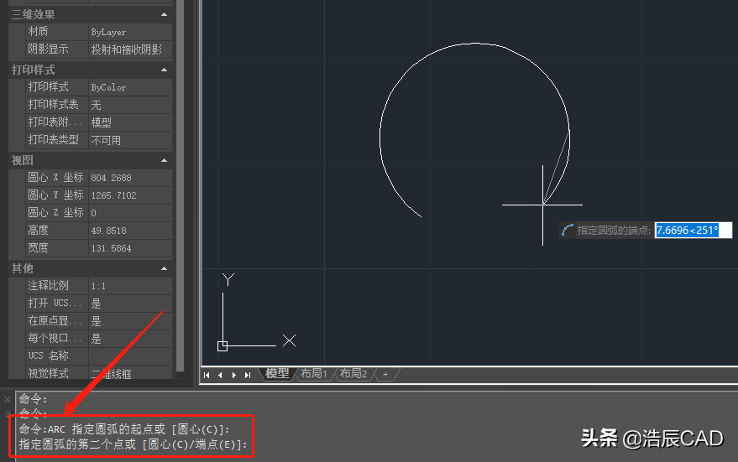Click the empty UCS 名称 value field
Image resolution: width=738 pixels, height=462 pixels.
(x=130, y=356)
